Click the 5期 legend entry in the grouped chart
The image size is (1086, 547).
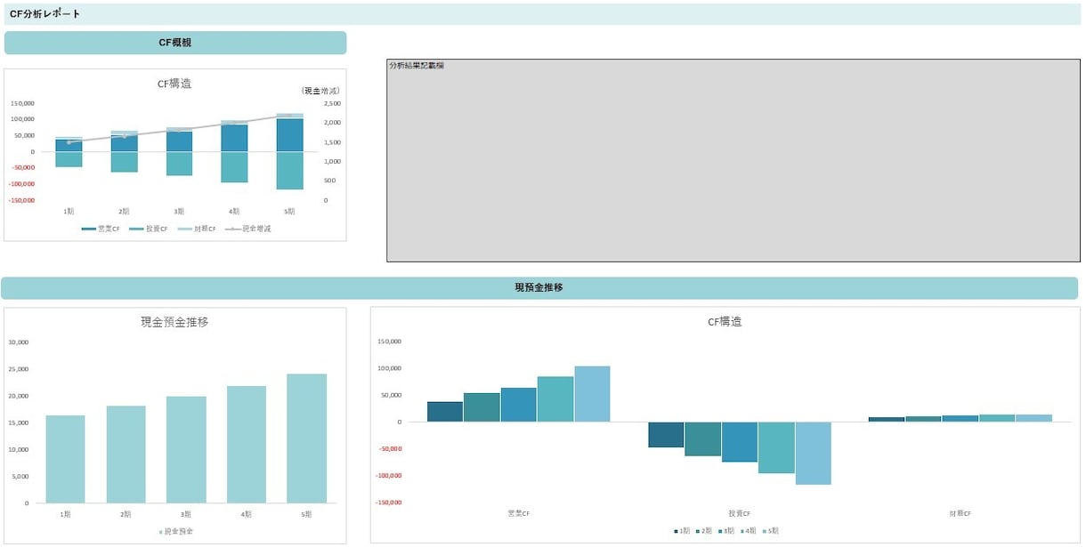click(x=771, y=531)
